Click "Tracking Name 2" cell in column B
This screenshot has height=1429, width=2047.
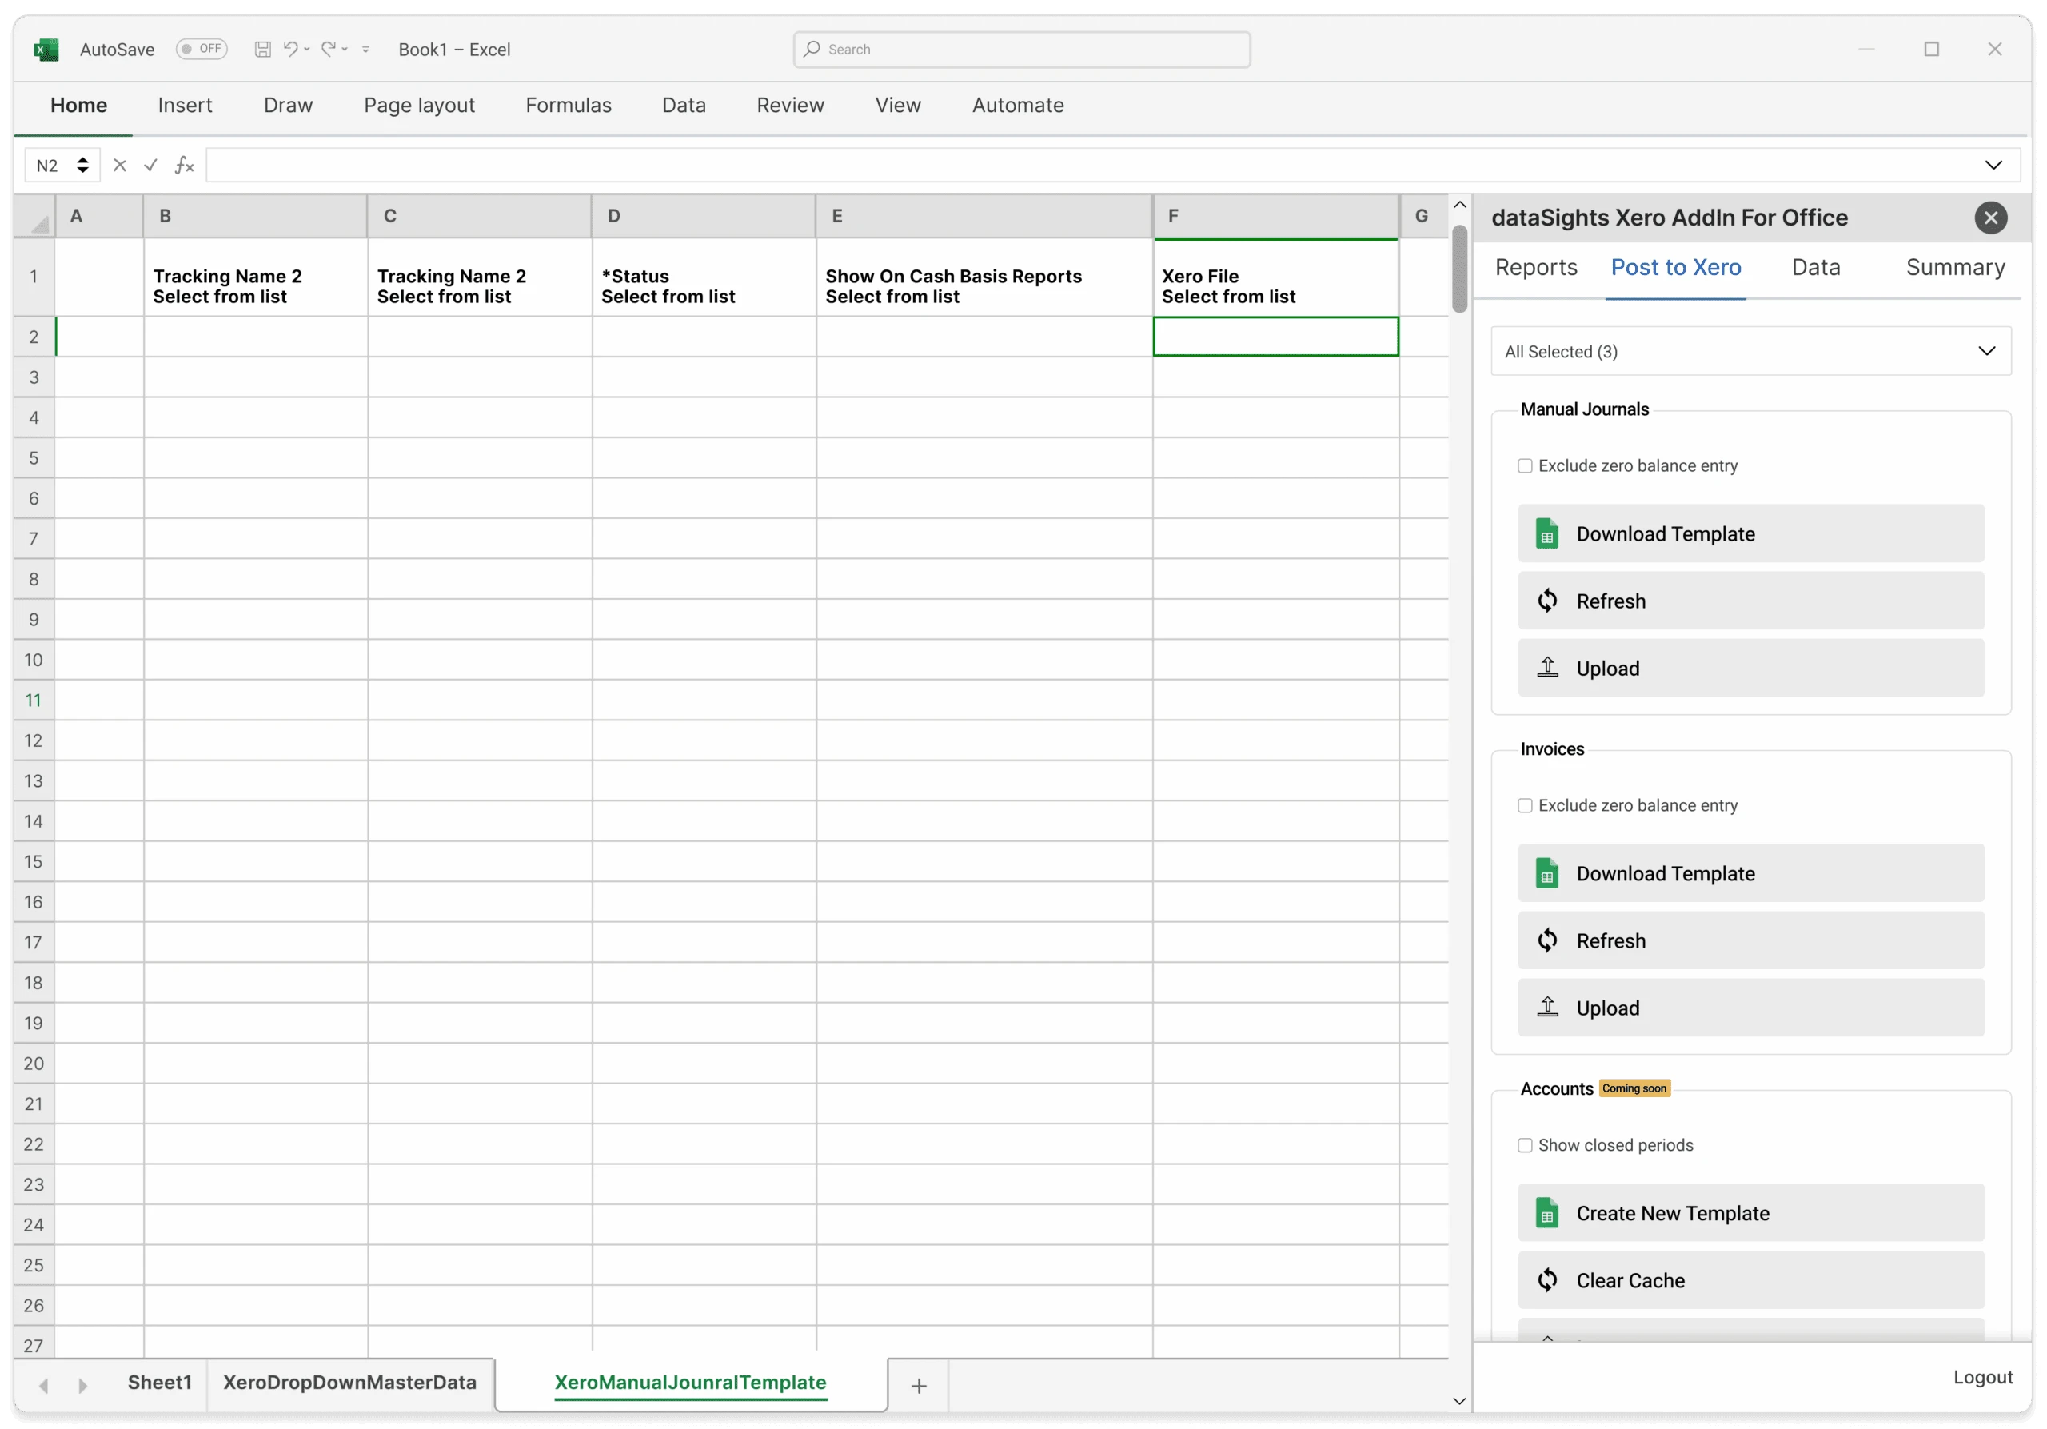click(x=255, y=277)
